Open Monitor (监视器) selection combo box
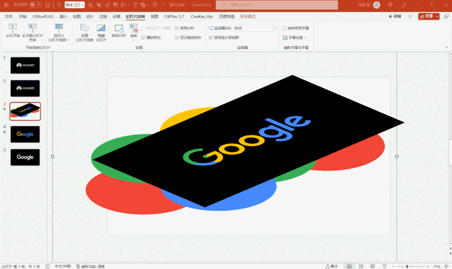 (255, 28)
